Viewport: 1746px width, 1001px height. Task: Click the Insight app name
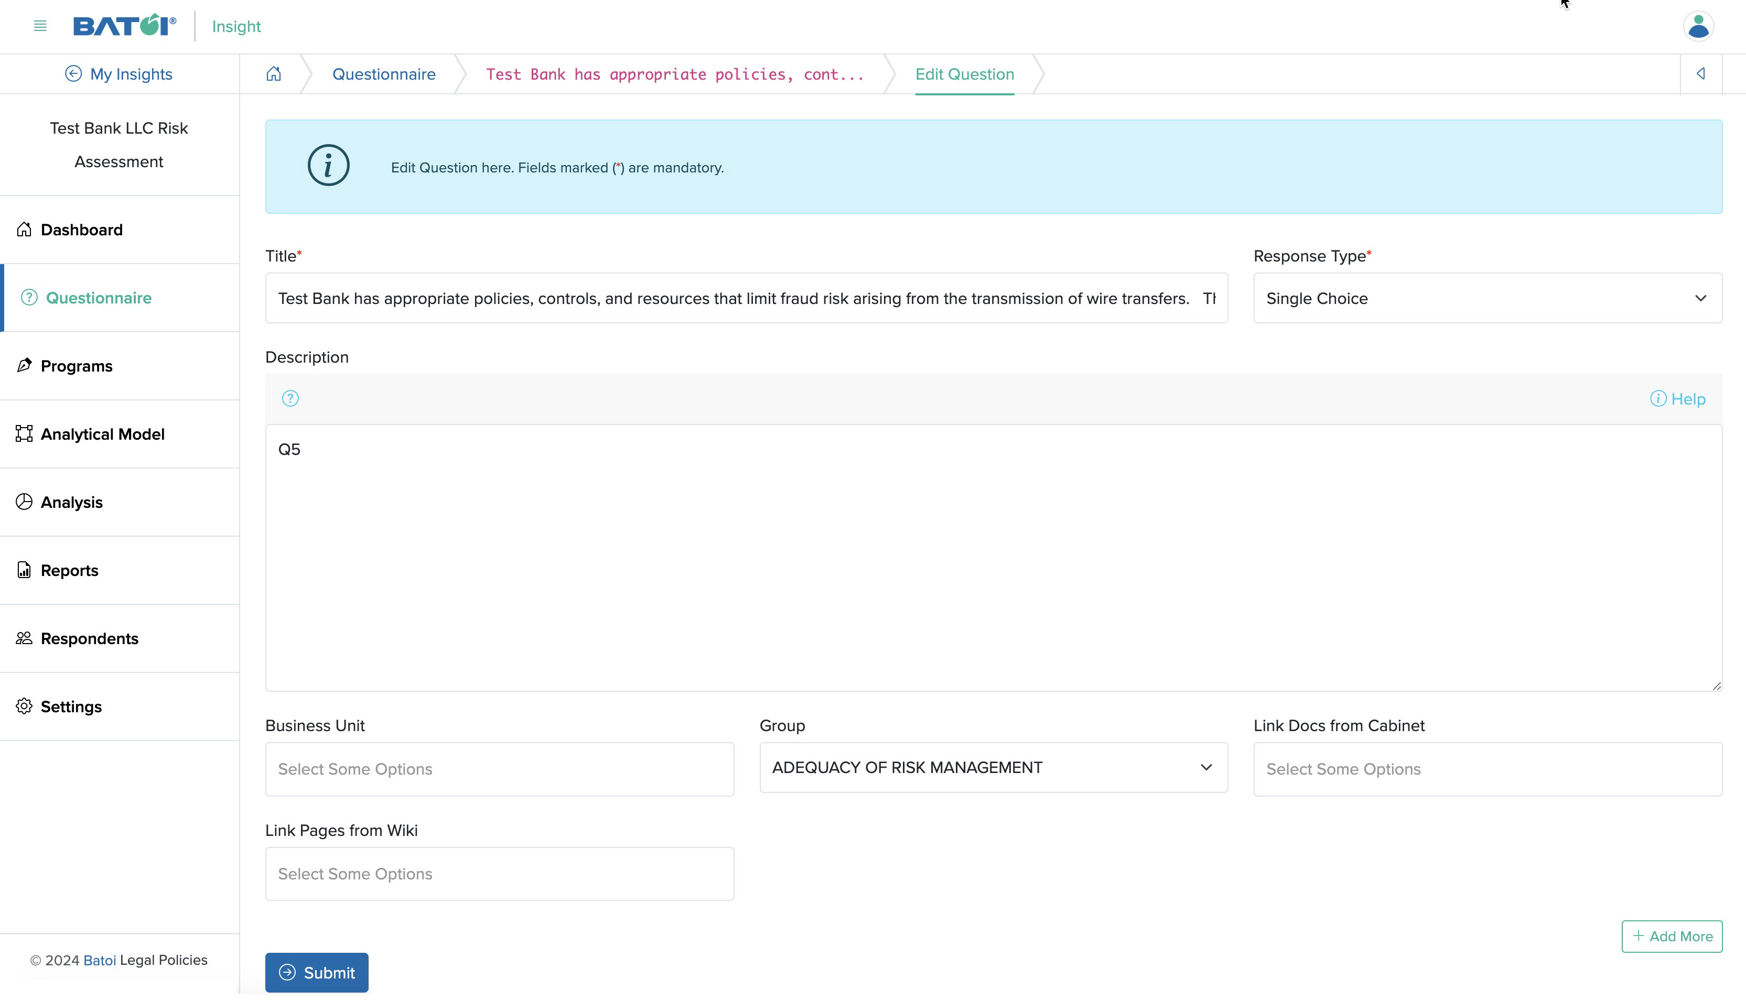(x=236, y=26)
